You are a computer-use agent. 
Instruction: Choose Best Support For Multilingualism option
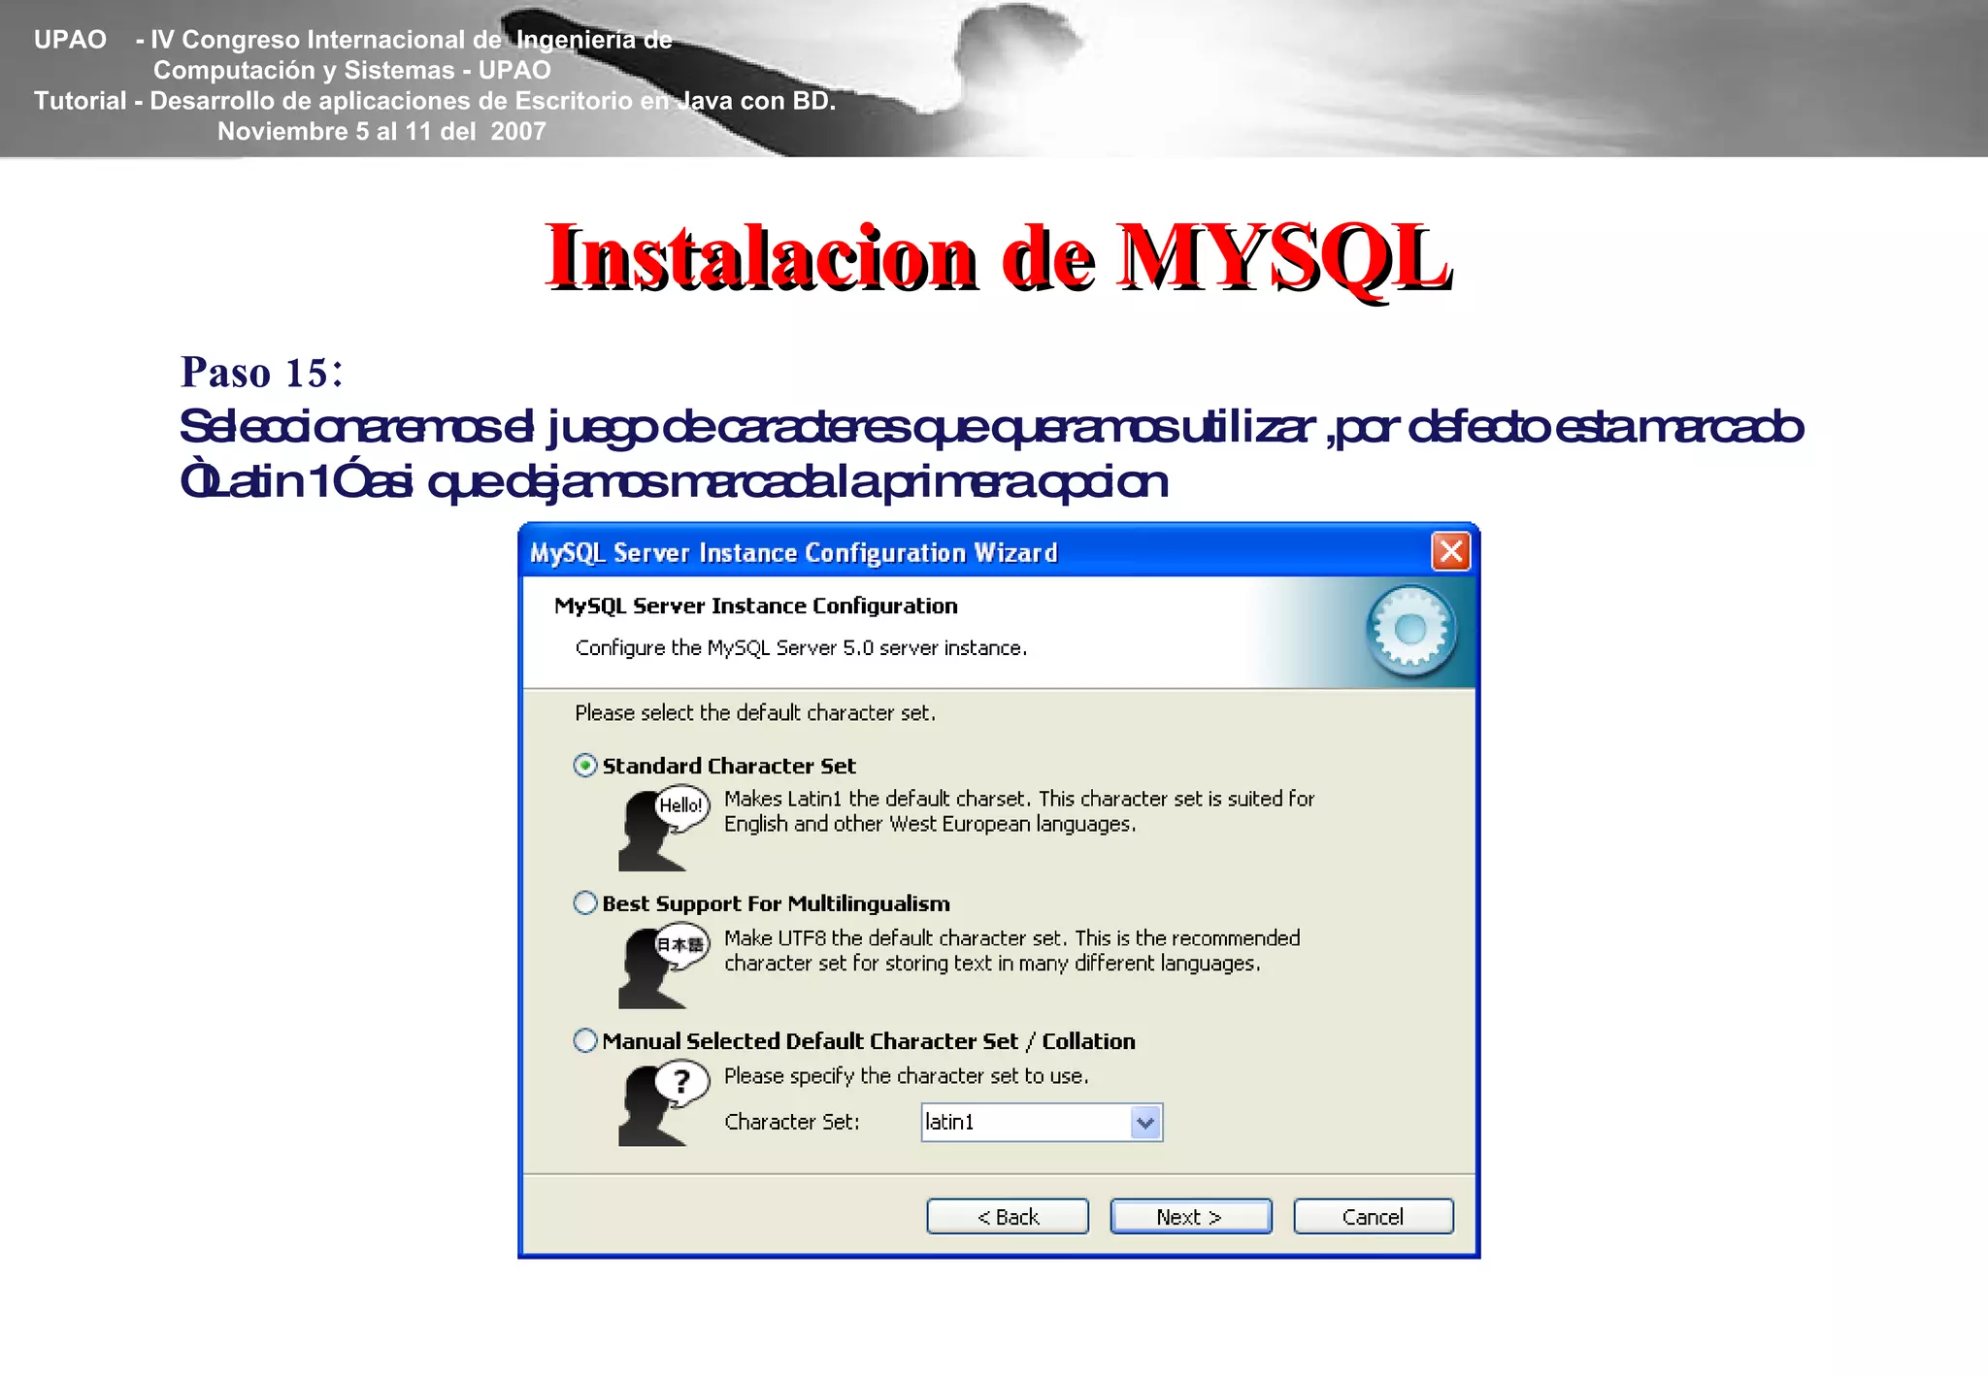(585, 903)
